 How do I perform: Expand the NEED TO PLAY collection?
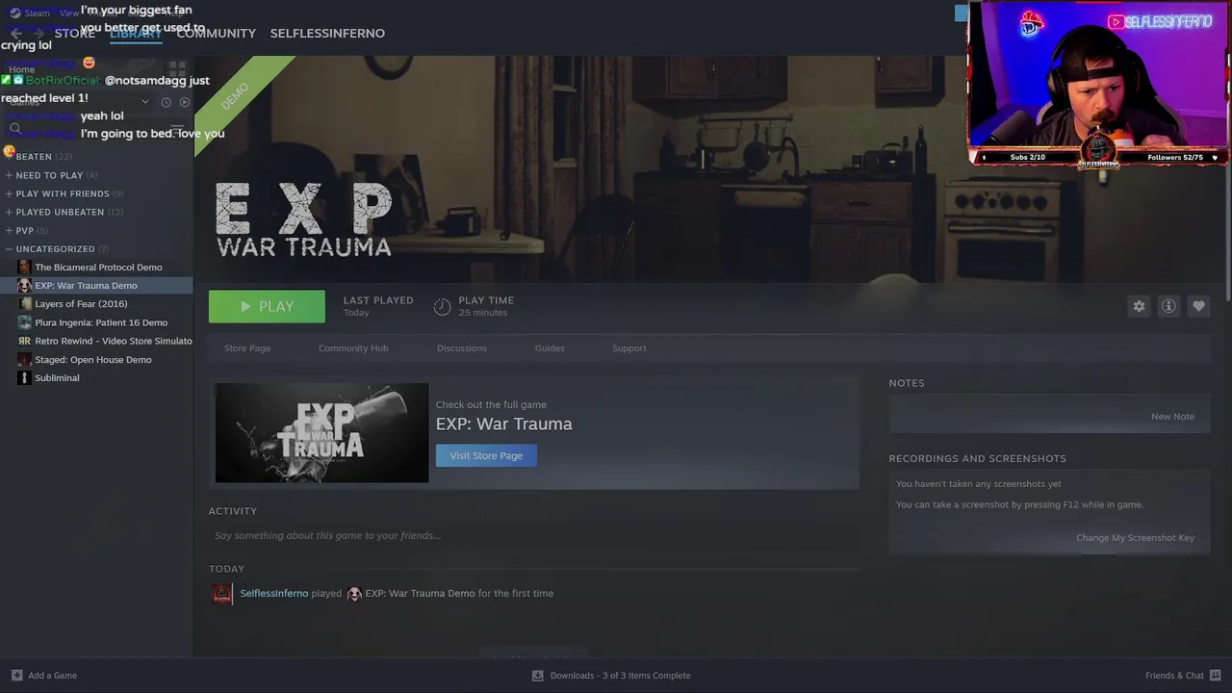(9, 175)
